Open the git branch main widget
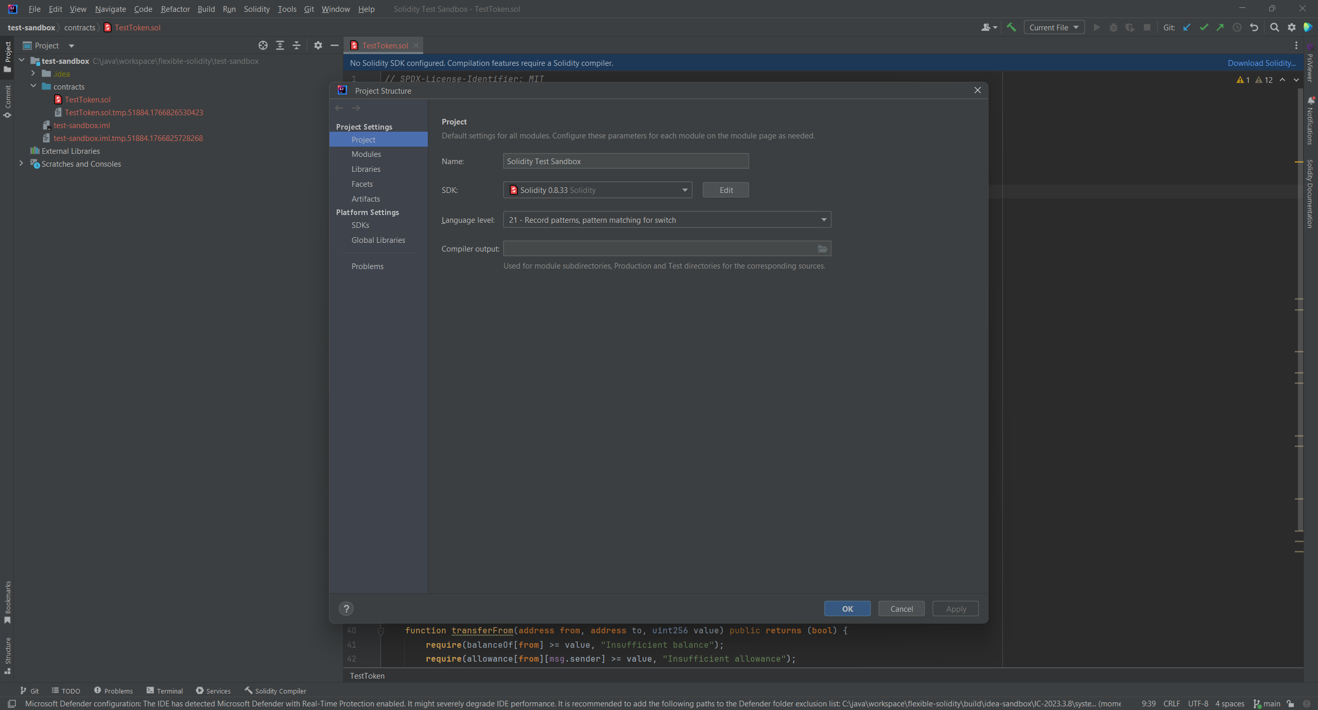The image size is (1318, 710). 1267,703
